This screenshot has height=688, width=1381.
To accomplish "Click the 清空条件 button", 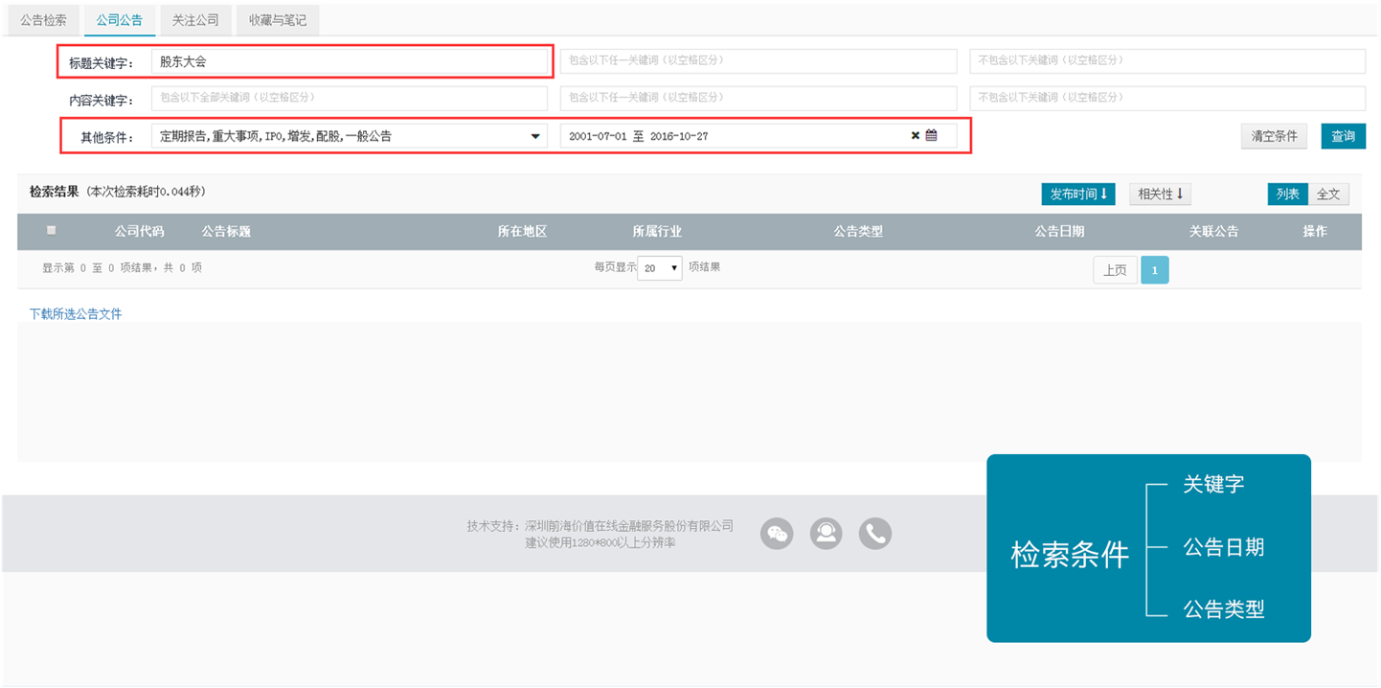I will [1274, 136].
